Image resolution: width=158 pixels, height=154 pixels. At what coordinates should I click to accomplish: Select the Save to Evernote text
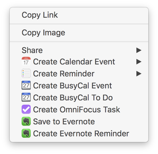(64, 121)
